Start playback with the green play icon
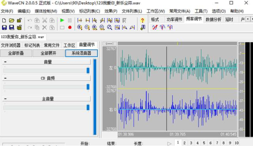 (x=62, y=20)
